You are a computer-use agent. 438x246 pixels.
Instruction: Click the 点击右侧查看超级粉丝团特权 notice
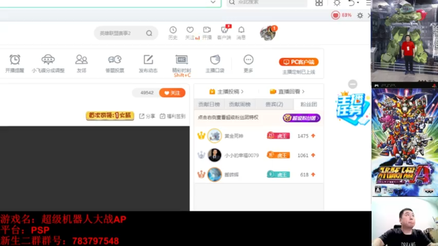[x=228, y=118]
